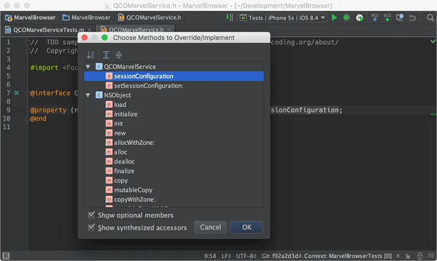Change line separator LF in status bar
This screenshot has width=437, height=261.
point(226,256)
